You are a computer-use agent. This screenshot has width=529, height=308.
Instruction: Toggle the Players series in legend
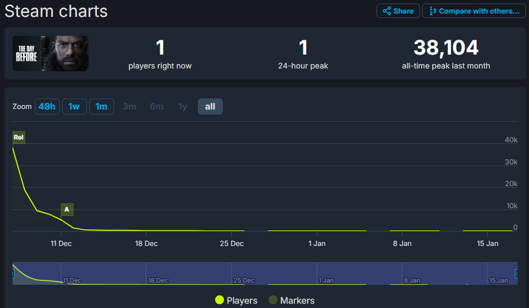click(236, 300)
